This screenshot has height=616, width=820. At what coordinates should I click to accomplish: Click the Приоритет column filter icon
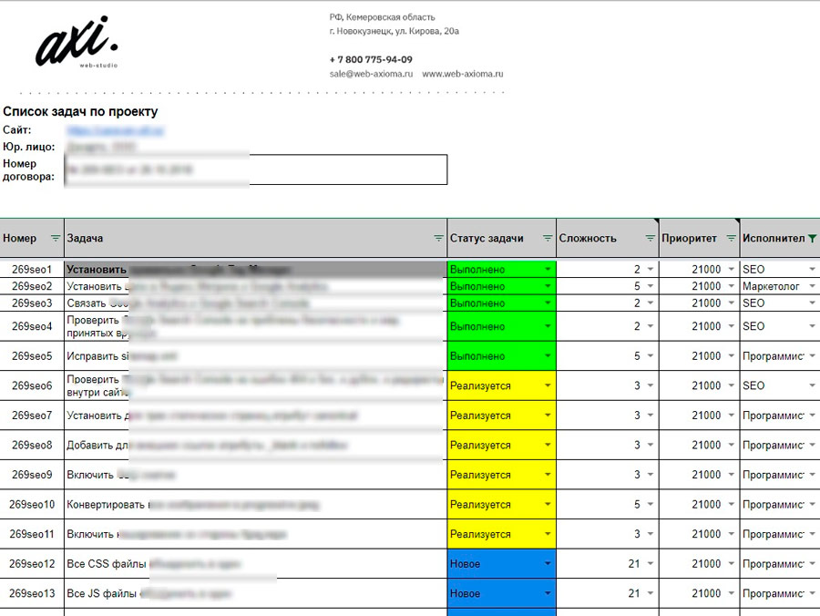(x=731, y=239)
